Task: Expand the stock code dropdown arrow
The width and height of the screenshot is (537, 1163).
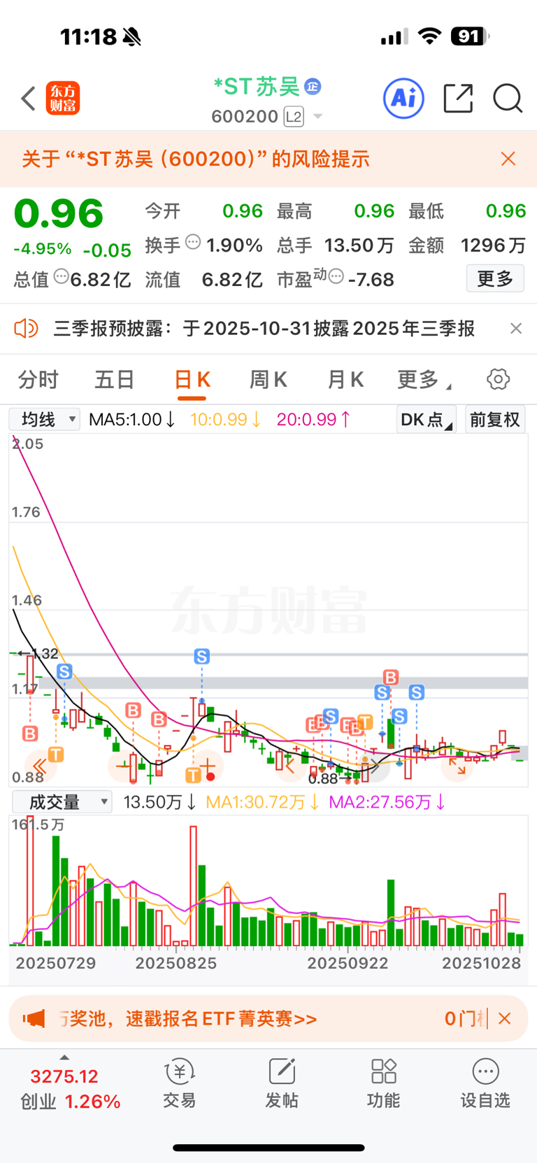Action: [318, 116]
